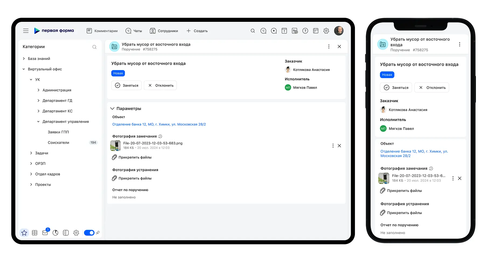Click the search magnifier in top toolbar
The width and height of the screenshot is (489, 263).
253,31
